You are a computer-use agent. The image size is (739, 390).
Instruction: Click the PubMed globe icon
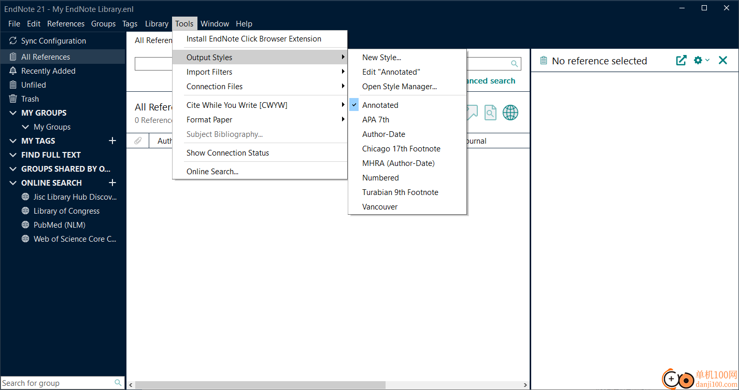click(x=25, y=225)
